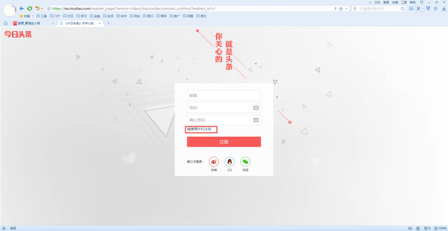Open the 工具 menu in the menu bar

(404, 2)
